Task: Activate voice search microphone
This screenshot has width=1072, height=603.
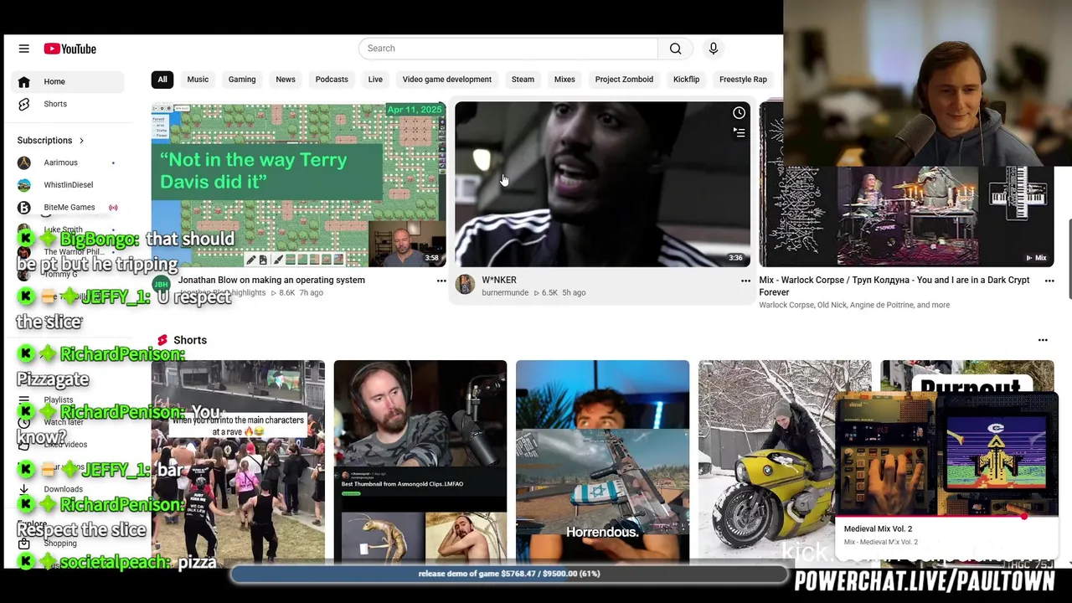Action: (714, 49)
